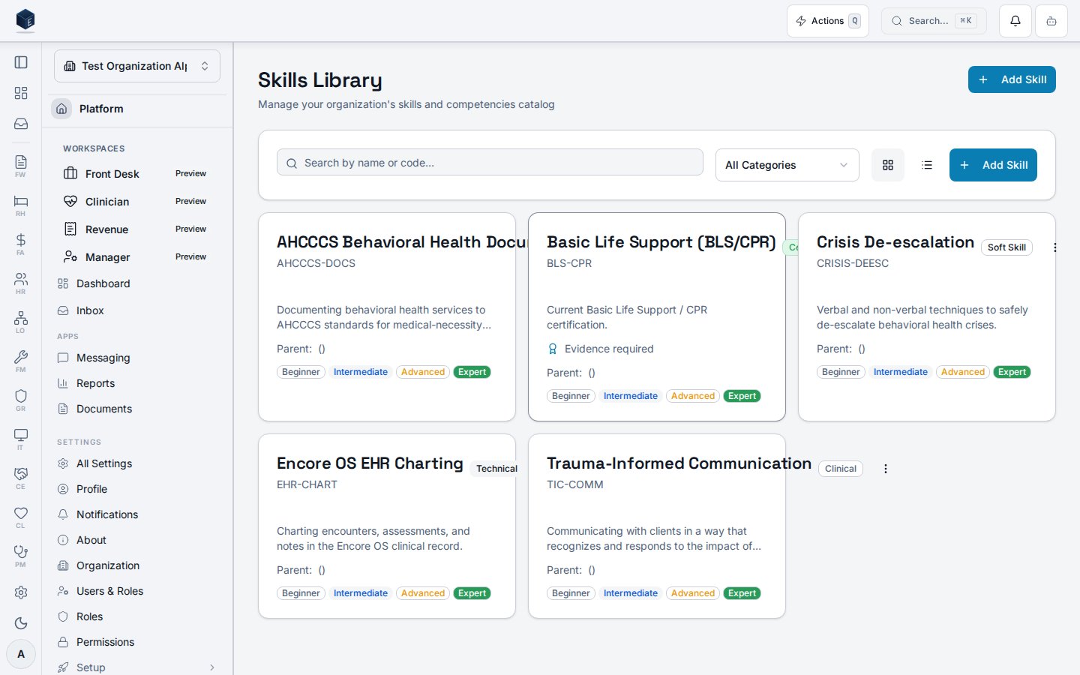Open the assistant robot icon in header
Image resolution: width=1080 pixels, height=675 pixels.
point(1051,21)
